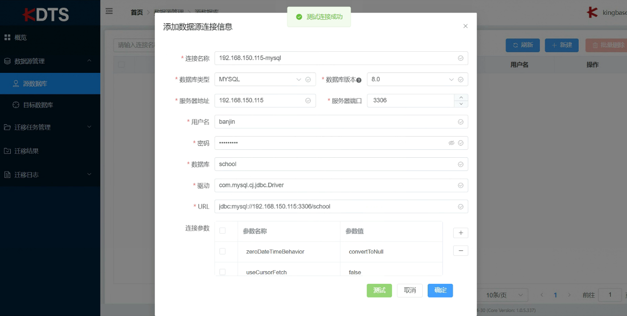Go to 迁移结果 menu item
The image size is (627, 316).
[27, 151]
